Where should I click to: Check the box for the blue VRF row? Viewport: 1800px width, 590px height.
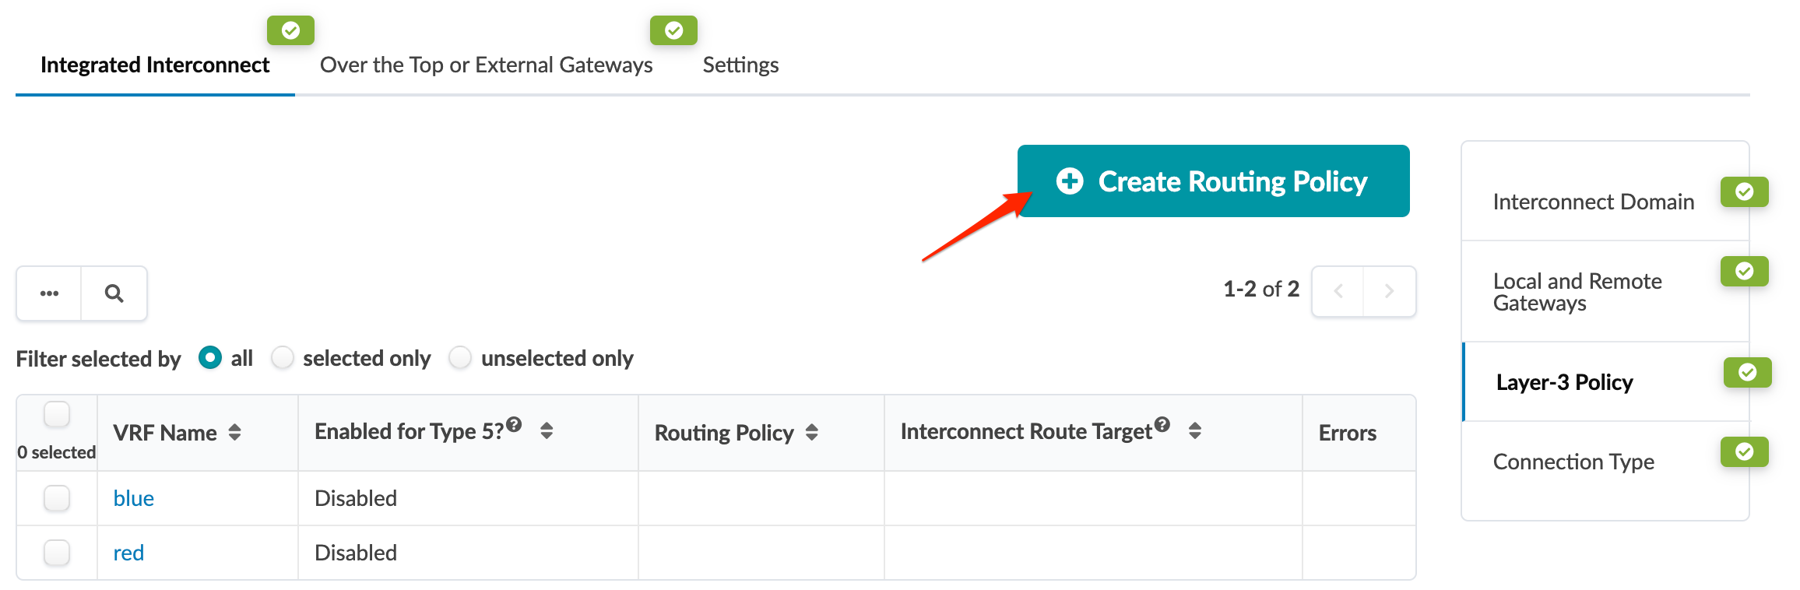click(57, 498)
